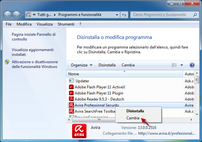This screenshot has height=142, width=202.
Task: Sort by the Nome column header
Action: 124,74
